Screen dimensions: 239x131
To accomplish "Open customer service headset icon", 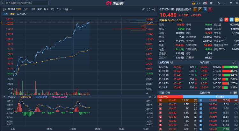I will [199, 3].
